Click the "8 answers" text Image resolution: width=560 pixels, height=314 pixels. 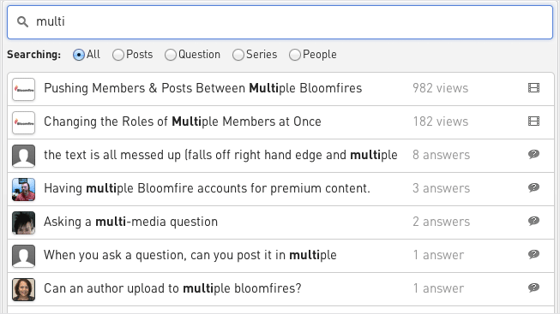(x=442, y=155)
